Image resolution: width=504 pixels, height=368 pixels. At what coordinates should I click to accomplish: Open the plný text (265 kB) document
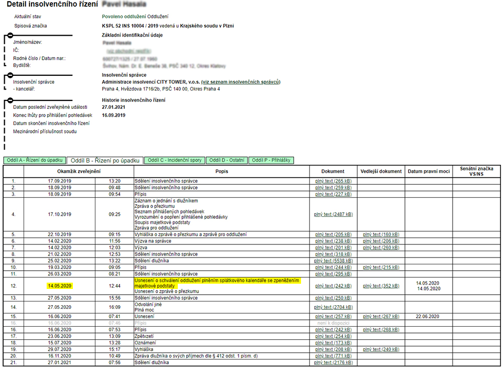click(x=334, y=181)
